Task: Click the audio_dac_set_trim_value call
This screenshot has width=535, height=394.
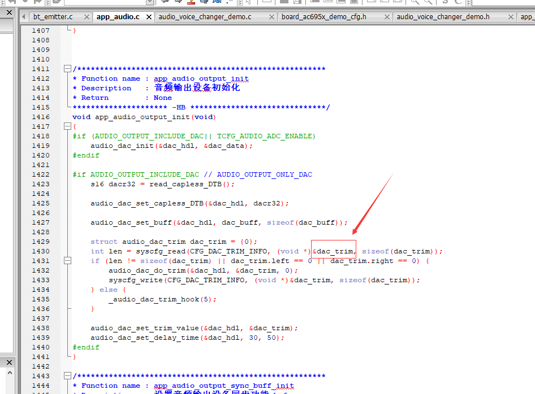Action: 145,328
